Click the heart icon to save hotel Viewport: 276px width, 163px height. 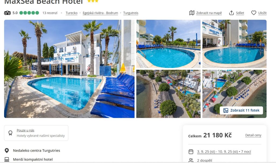tap(254, 13)
